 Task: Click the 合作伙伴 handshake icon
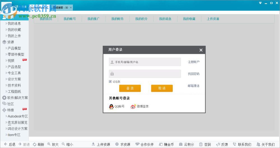(137, 144)
